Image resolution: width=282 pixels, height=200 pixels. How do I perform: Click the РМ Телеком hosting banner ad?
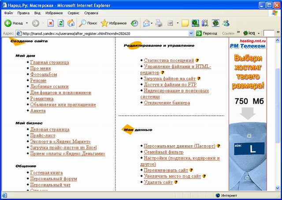(248, 114)
